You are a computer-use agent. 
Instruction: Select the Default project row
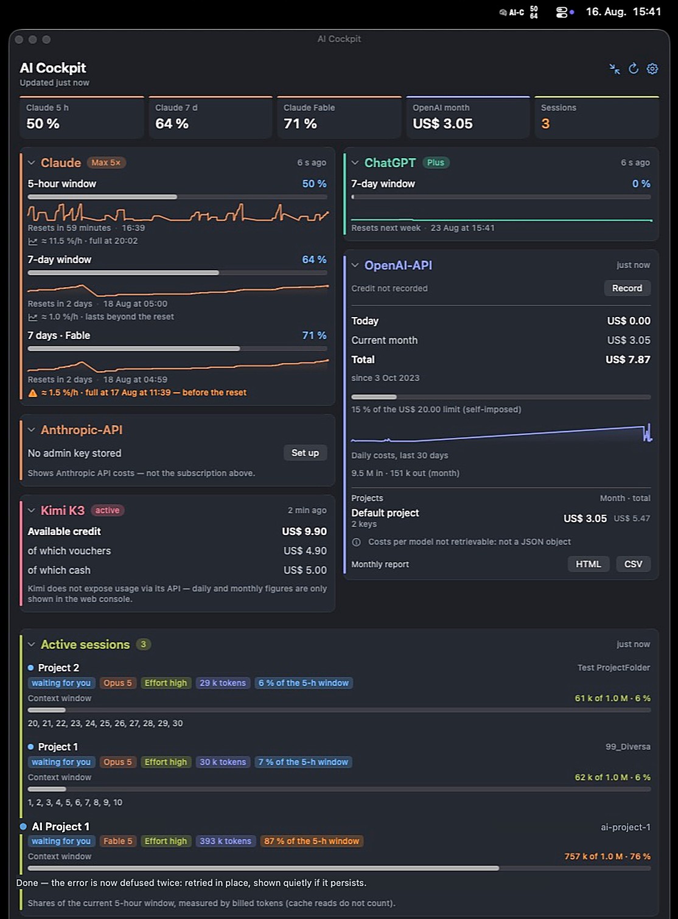tap(501, 518)
